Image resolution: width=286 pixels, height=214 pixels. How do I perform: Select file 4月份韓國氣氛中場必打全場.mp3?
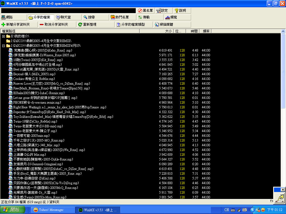pos(38,65)
